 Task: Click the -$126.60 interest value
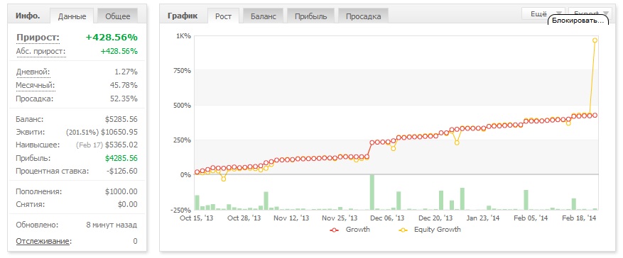122,172
